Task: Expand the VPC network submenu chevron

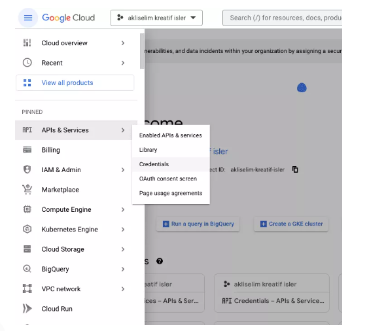Action: (123, 289)
